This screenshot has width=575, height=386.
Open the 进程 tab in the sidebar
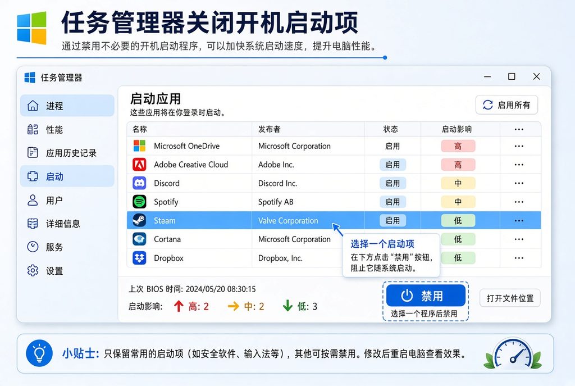67,106
